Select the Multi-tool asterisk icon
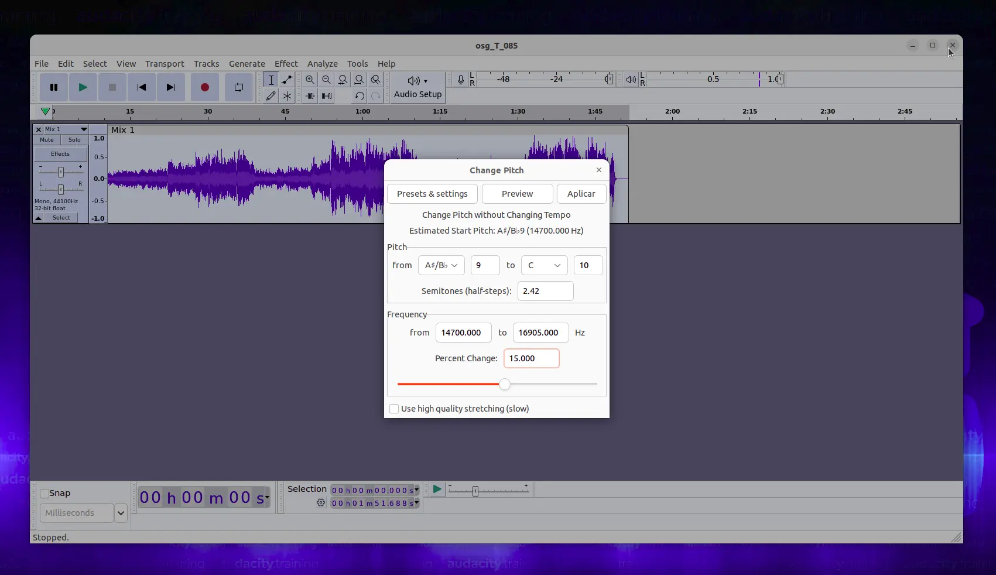This screenshot has height=575, width=996. [287, 95]
